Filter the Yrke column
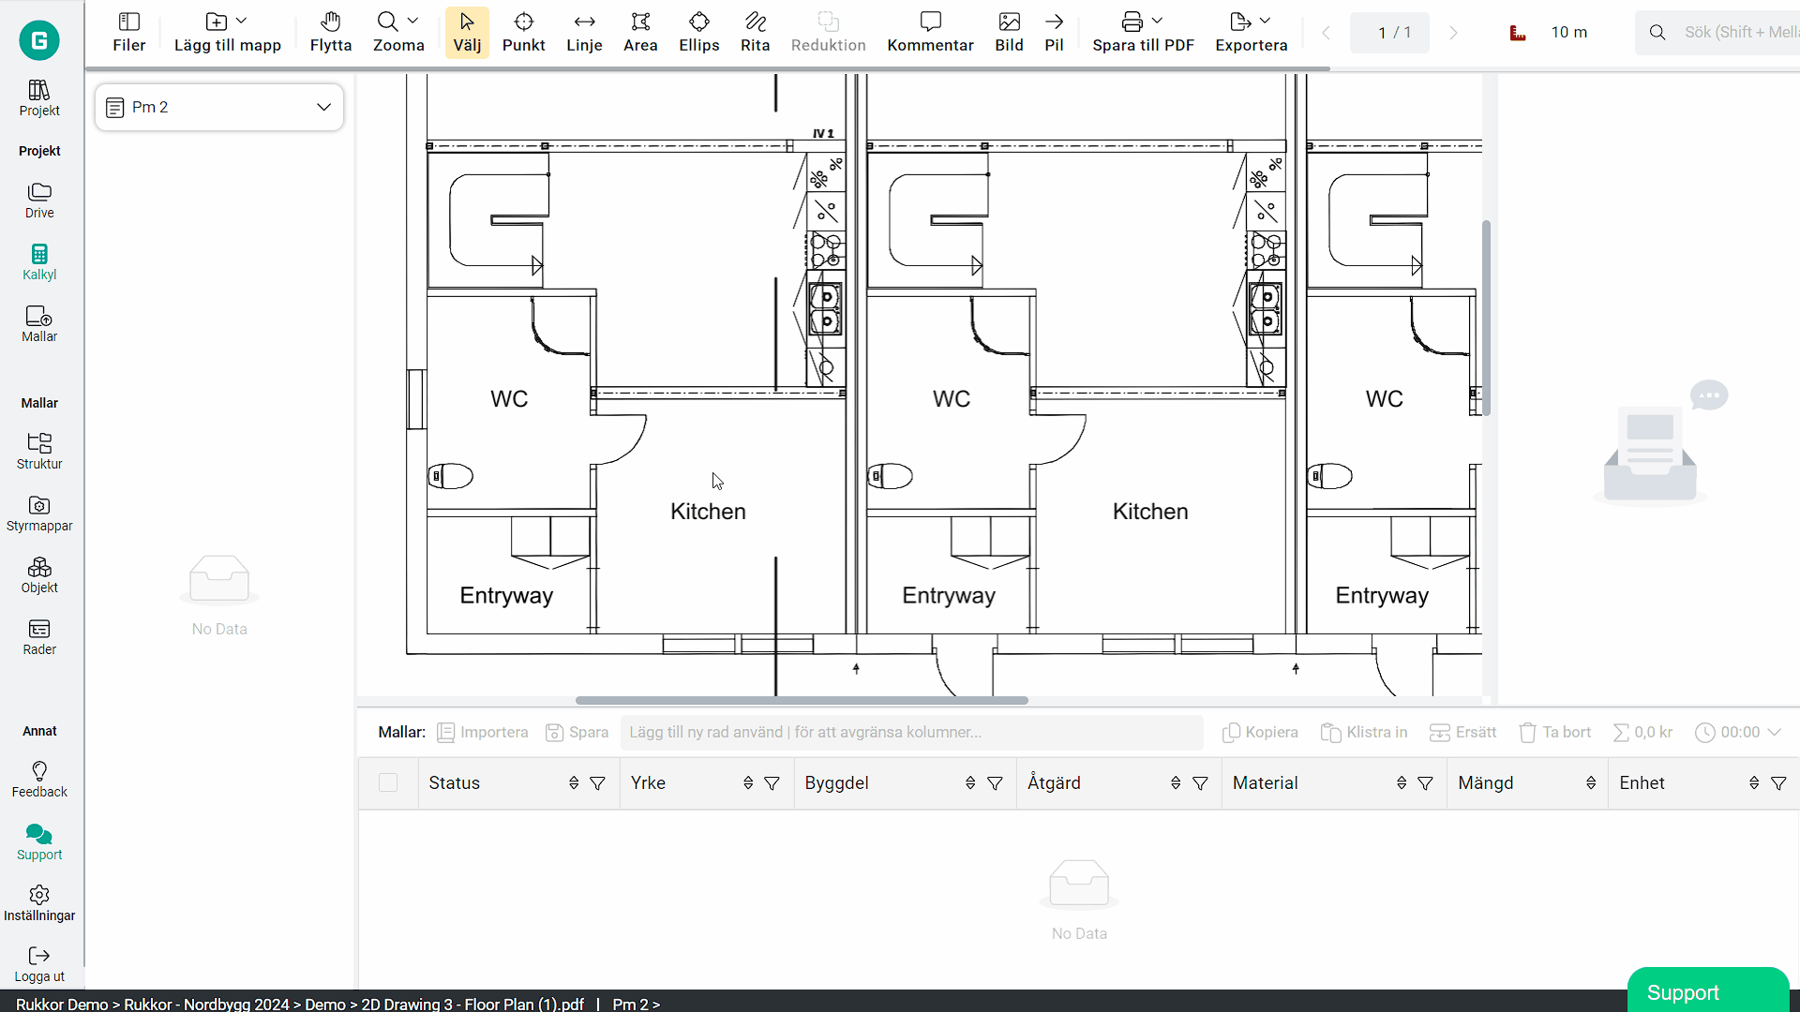Viewport: 1800px width, 1012px height. (772, 783)
